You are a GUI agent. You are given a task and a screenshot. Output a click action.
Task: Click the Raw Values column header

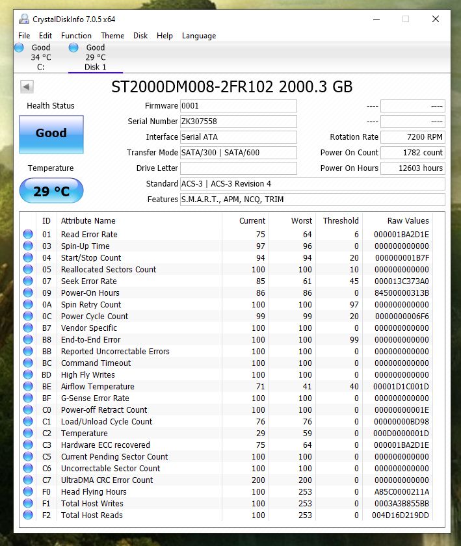[408, 221]
